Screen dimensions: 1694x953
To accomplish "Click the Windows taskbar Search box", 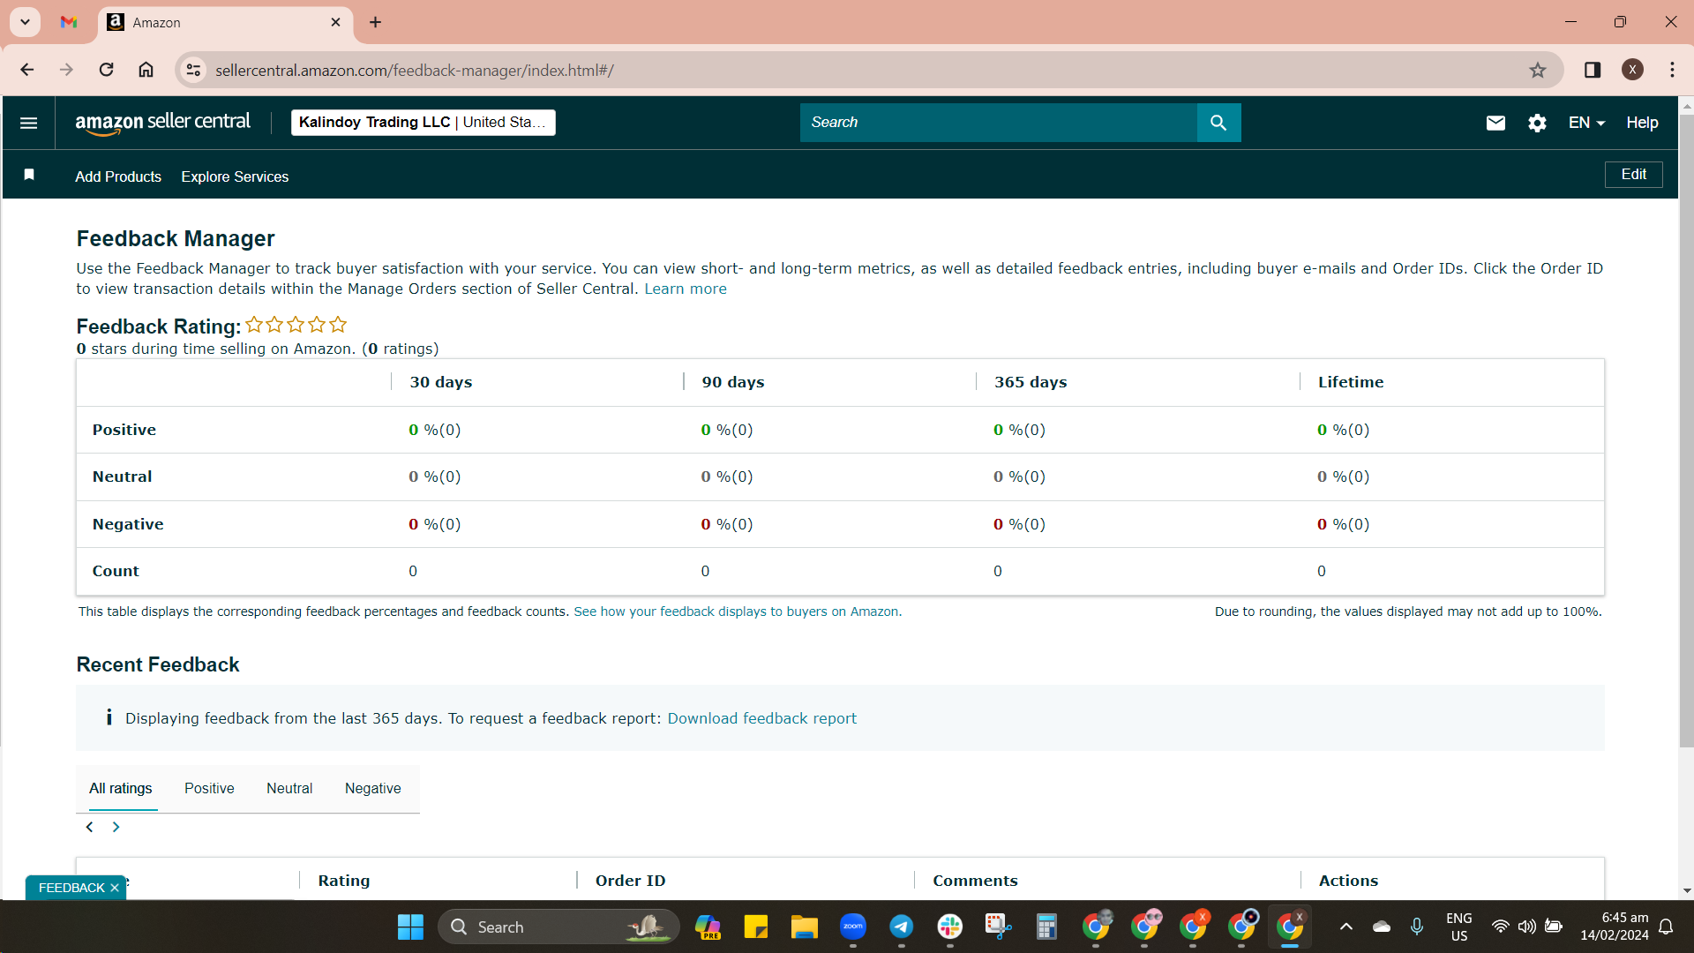I will [558, 927].
